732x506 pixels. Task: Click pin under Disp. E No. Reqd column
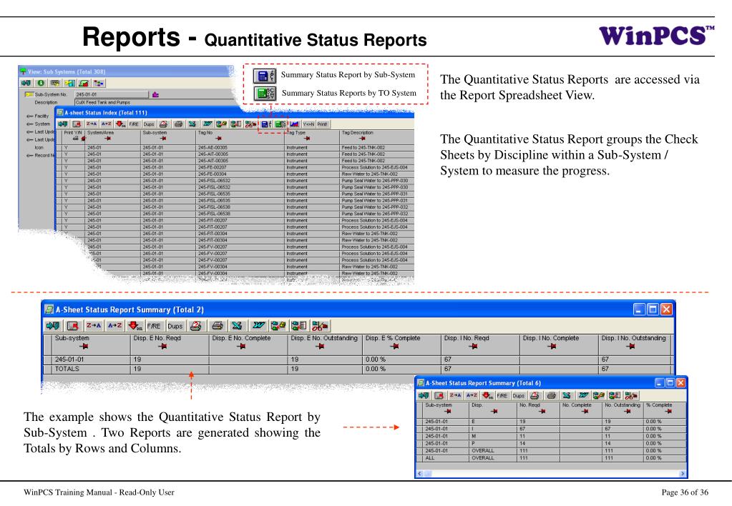[x=162, y=346]
